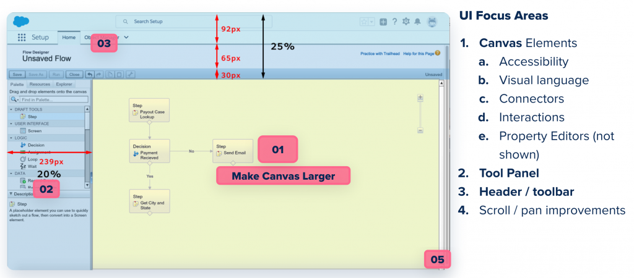
Task: Collapse the USER INTERFACE palette section
Action: coord(11,124)
